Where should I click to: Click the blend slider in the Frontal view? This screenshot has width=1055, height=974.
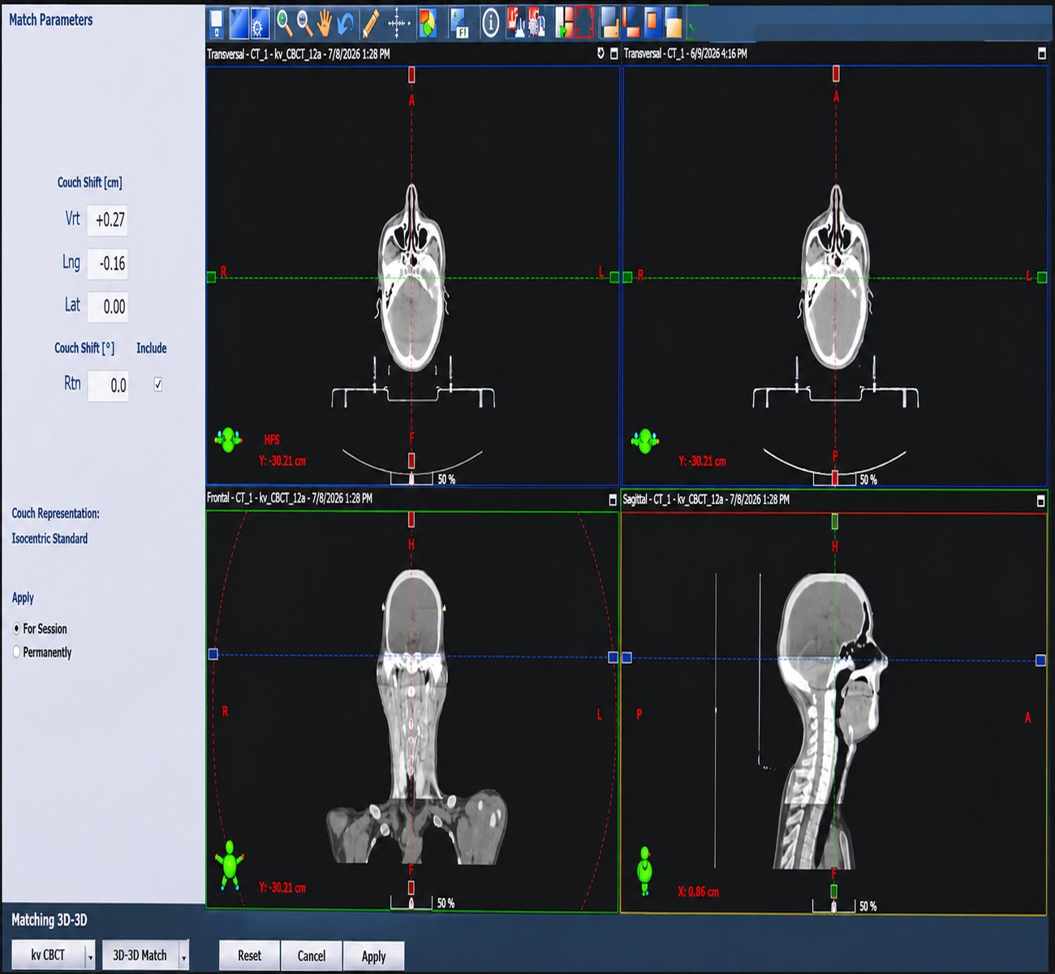pyautogui.click(x=411, y=903)
